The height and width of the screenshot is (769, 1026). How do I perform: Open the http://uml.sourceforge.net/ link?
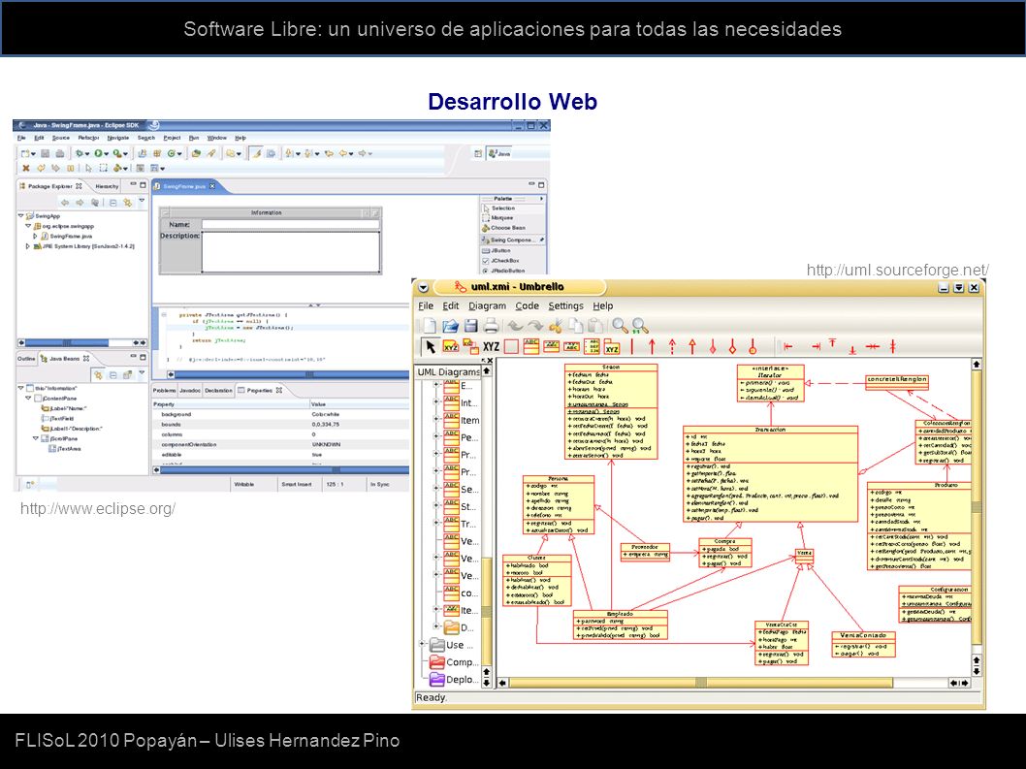[x=898, y=270]
